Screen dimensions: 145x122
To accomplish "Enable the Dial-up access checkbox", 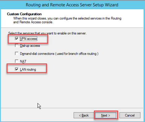I will coord(17,46).
